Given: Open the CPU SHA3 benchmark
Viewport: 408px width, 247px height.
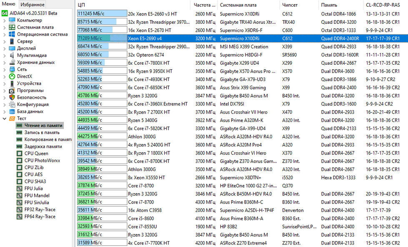Looking at the screenshot, I should click(35, 181).
